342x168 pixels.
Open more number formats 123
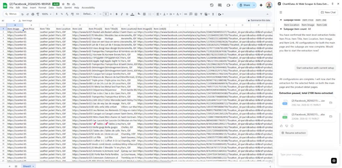77,14
